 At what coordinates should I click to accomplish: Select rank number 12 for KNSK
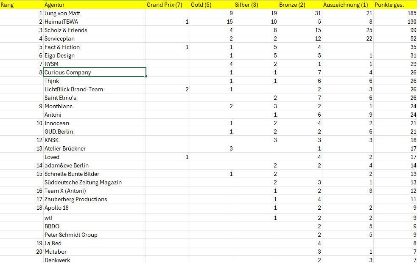(x=22, y=140)
